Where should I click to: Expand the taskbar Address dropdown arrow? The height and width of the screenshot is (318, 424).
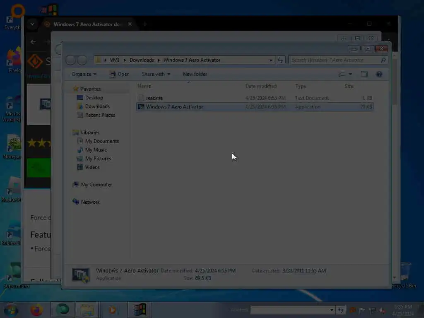tap(332, 310)
